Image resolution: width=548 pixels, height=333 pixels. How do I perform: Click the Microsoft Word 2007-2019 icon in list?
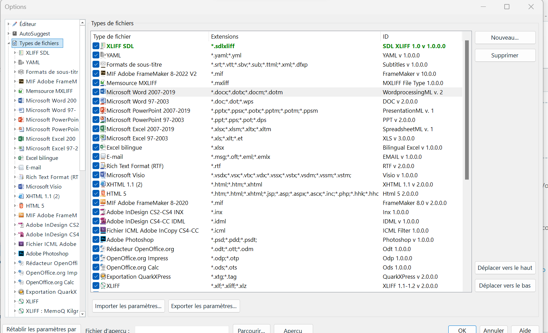point(103,92)
